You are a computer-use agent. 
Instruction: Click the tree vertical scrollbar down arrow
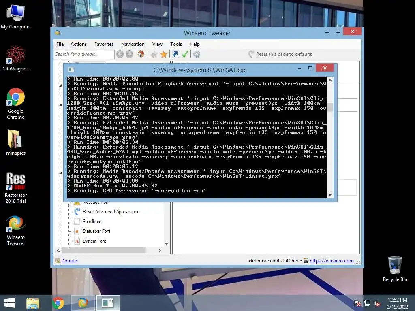[167, 243]
